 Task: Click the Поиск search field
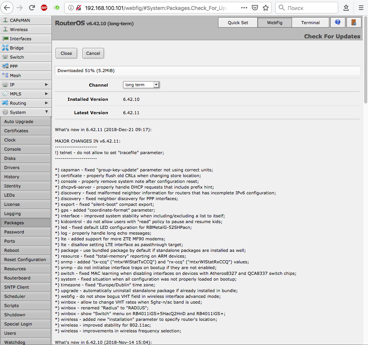(x=307, y=8)
